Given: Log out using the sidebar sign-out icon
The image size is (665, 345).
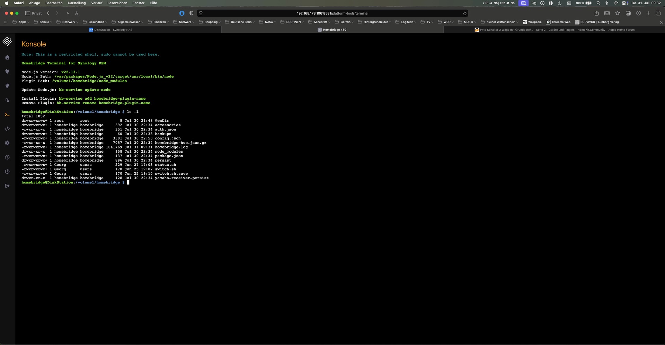Looking at the screenshot, I should pyautogui.click(x=7, y=186).
